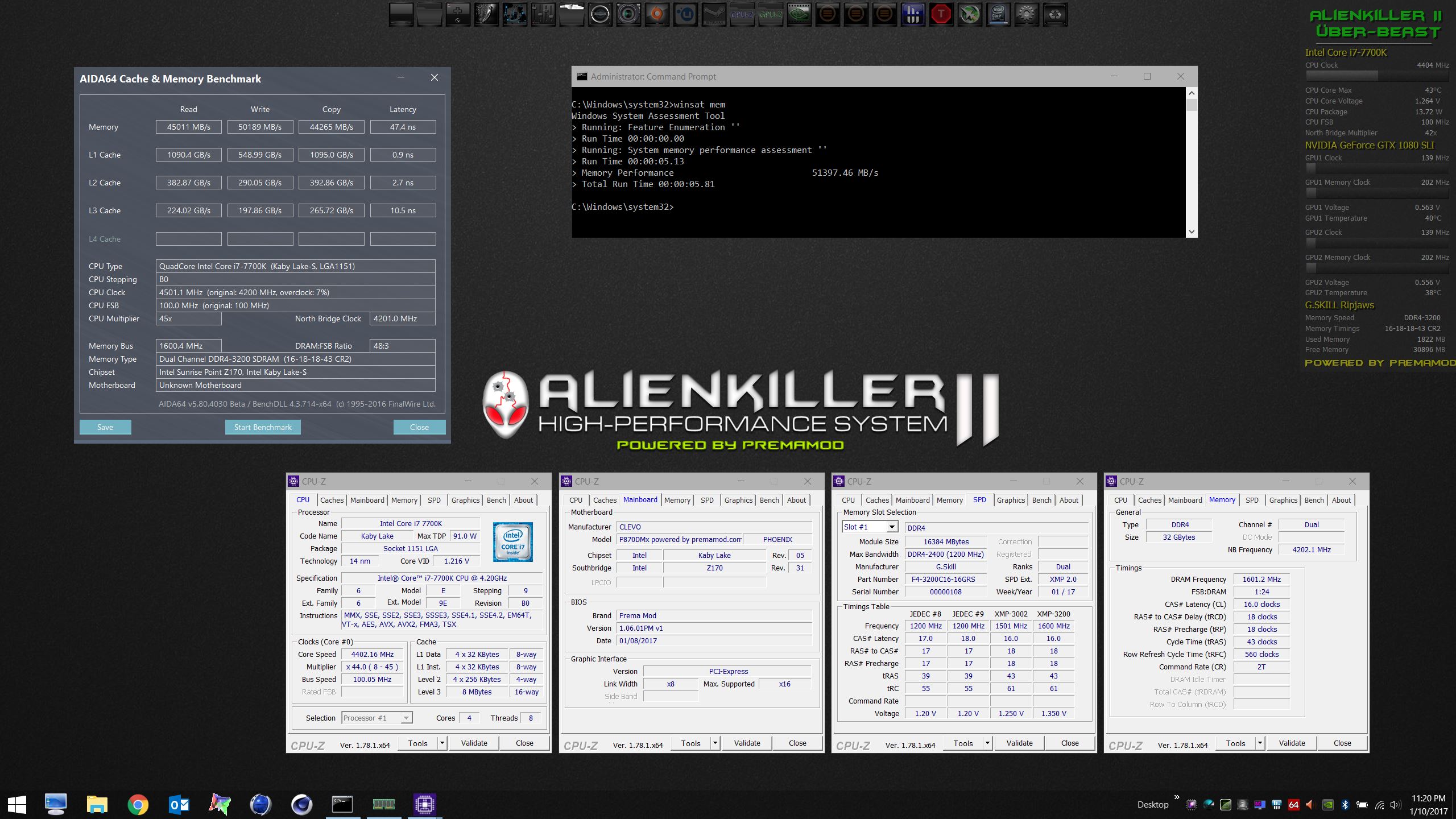Open the Slot #1 memory slot dropdown
This screenshot has height=819, width=1456.
(x=892, y=527)
